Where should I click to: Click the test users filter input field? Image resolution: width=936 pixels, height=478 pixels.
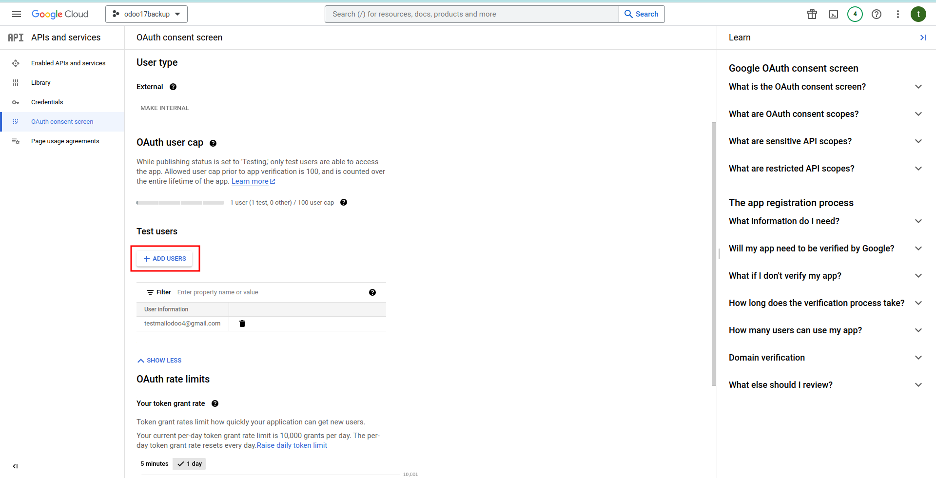268,292
